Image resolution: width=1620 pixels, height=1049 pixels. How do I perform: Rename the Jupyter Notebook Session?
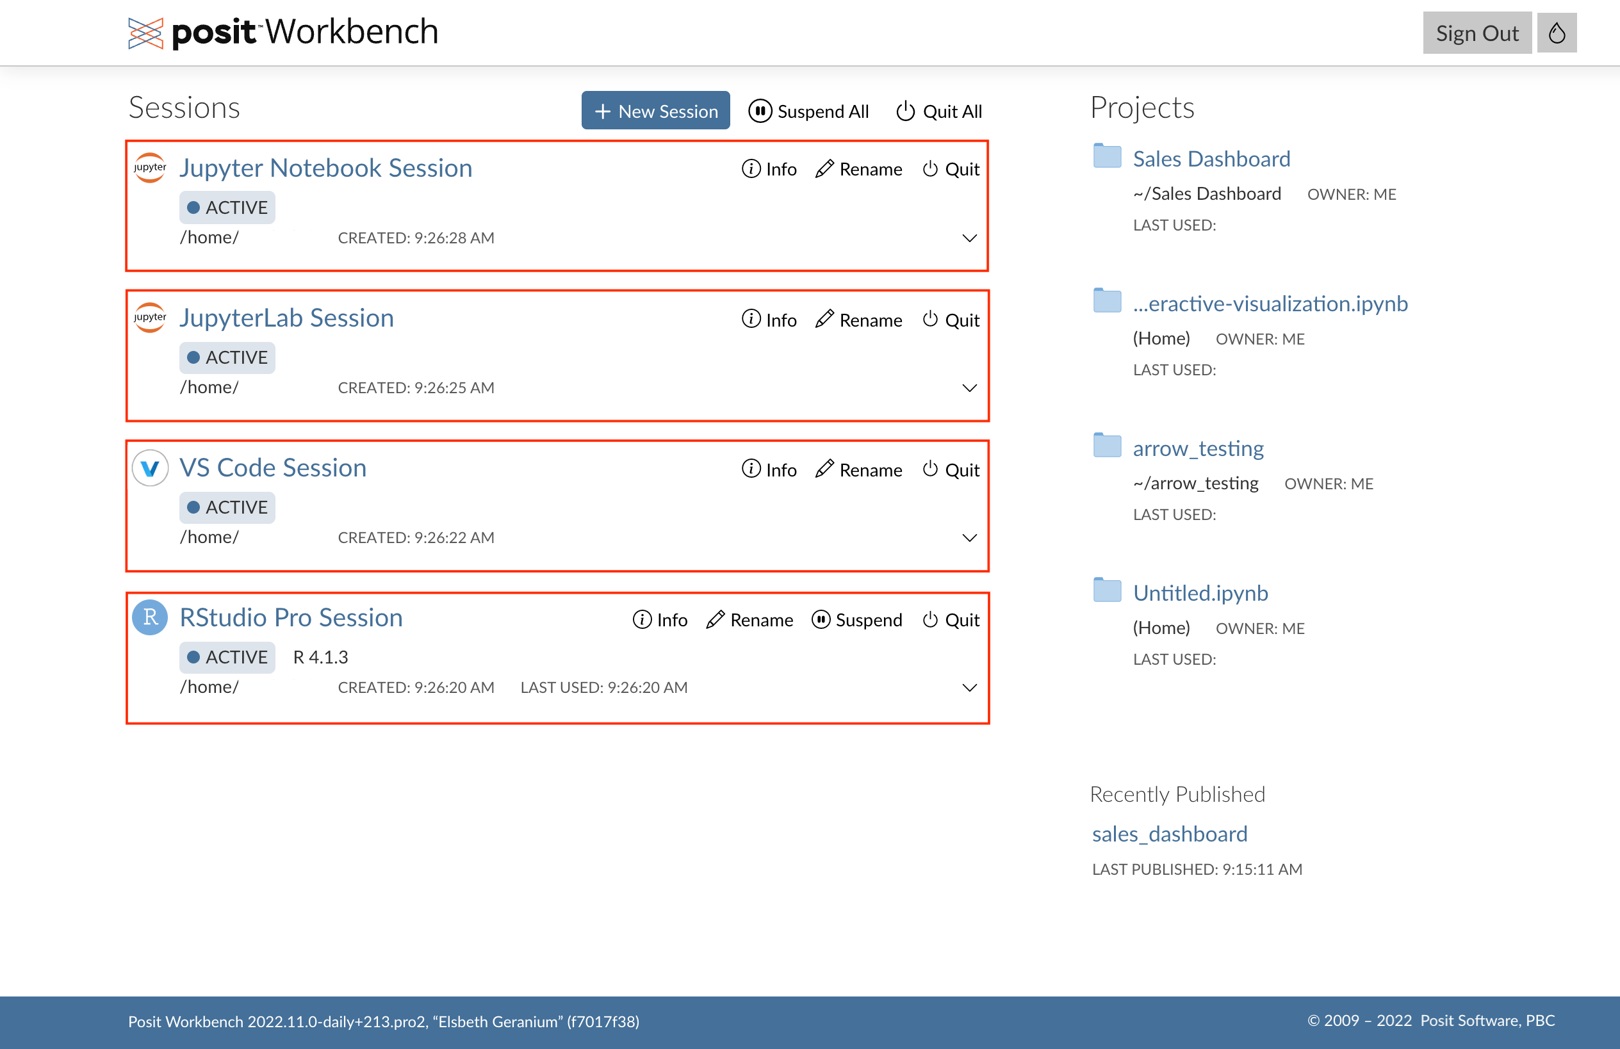[x=858, y=169]
